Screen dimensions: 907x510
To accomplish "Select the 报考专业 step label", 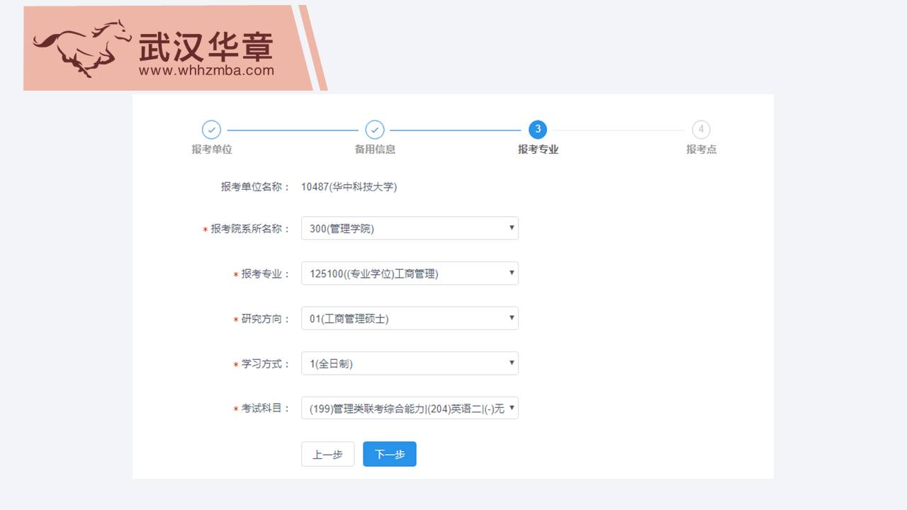I will click(x=538, y=149).
